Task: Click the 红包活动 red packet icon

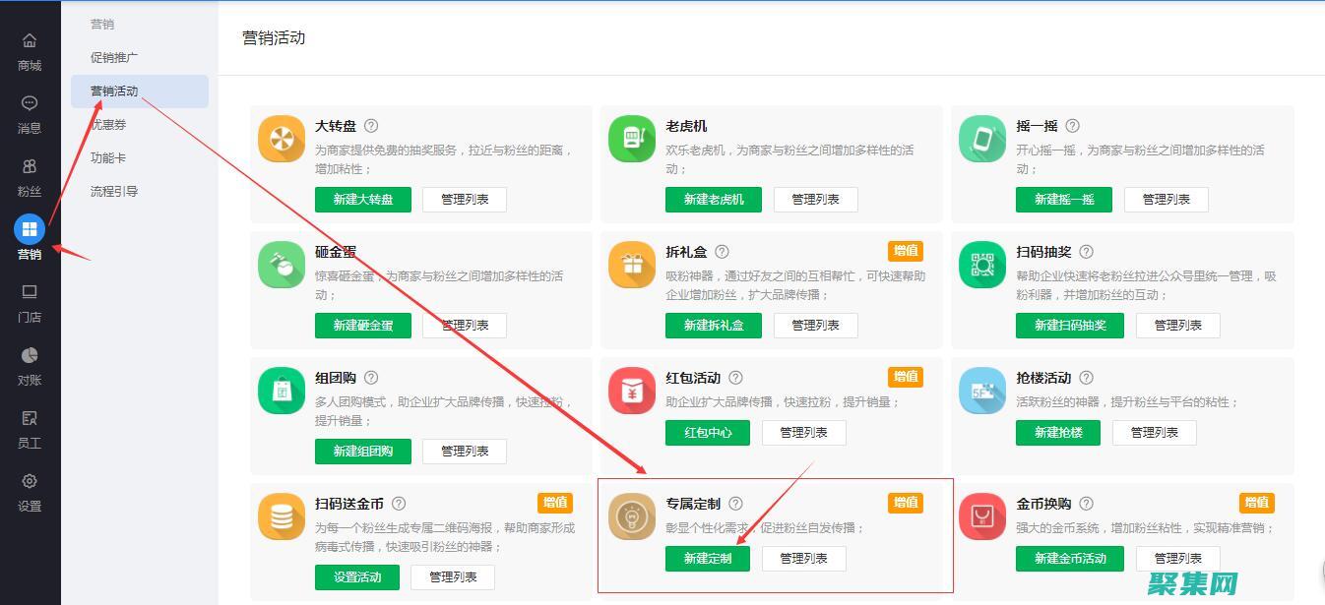Action: 631,391
